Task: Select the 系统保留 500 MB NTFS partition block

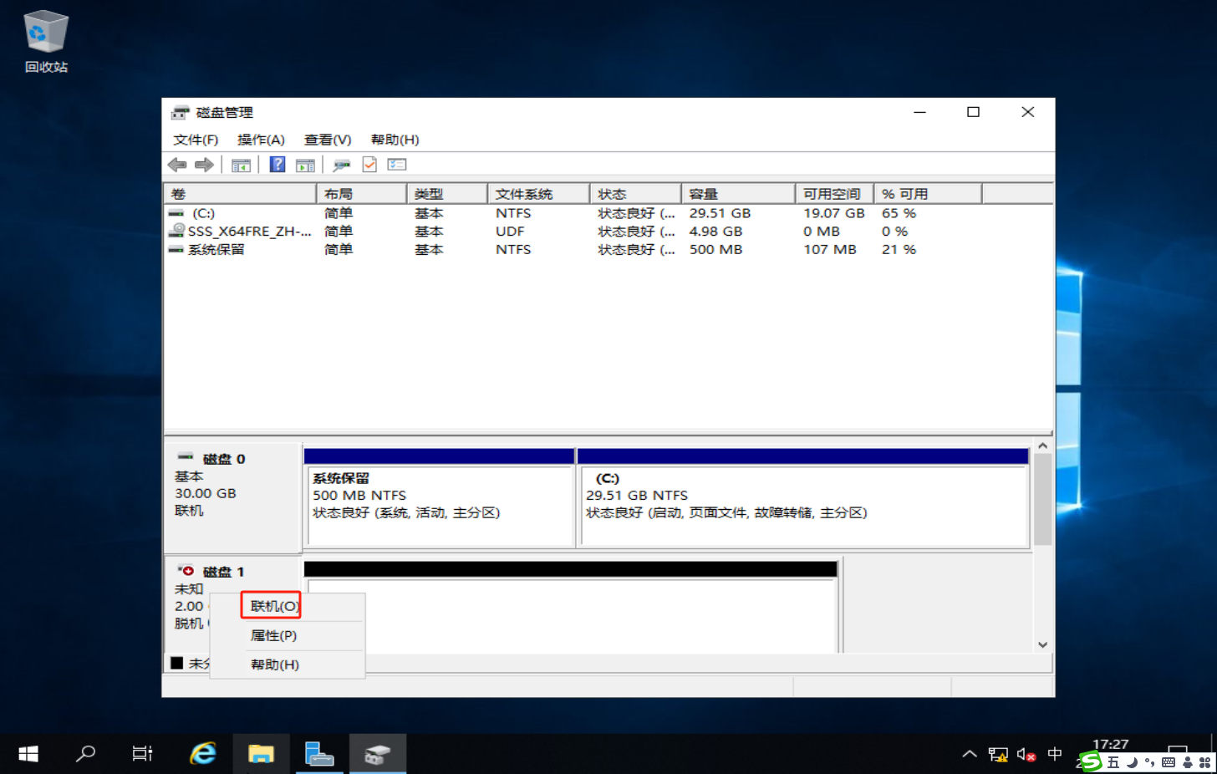Action: [x=440, y=498]
